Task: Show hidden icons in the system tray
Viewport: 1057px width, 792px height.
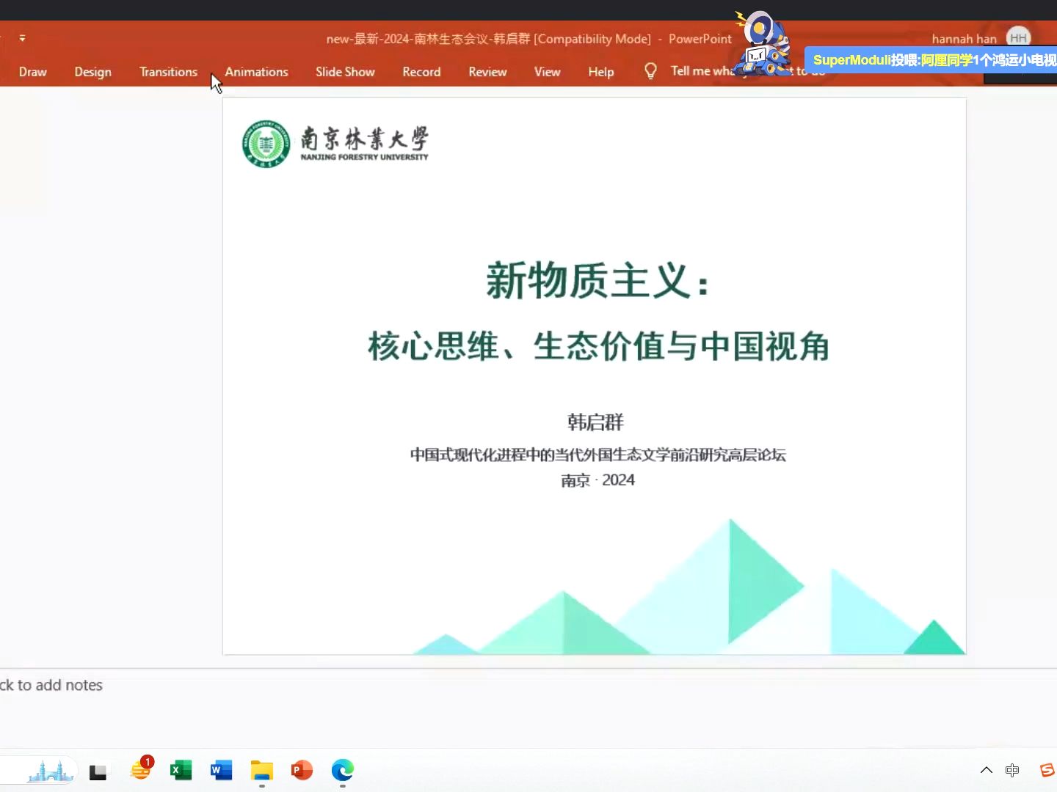Action: [986, 771]
